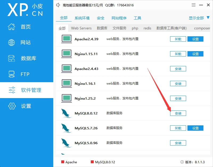213x167 pixels.
Task: Click the Apache2.4.39 monitor icon
Action: (66, 39)
